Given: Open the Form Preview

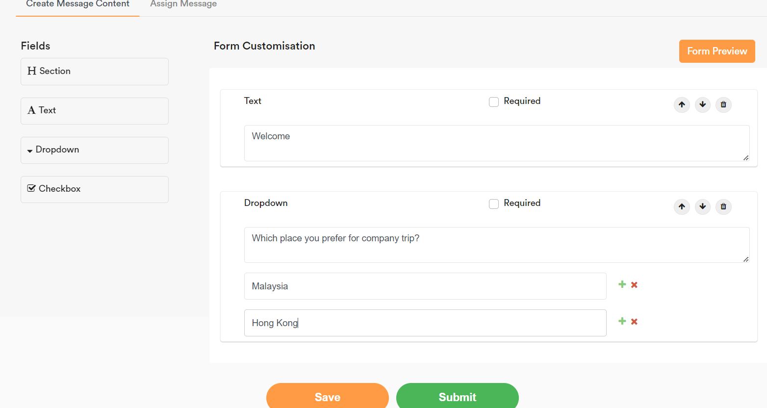Looking at the screenshot, I should pos(716,51).
